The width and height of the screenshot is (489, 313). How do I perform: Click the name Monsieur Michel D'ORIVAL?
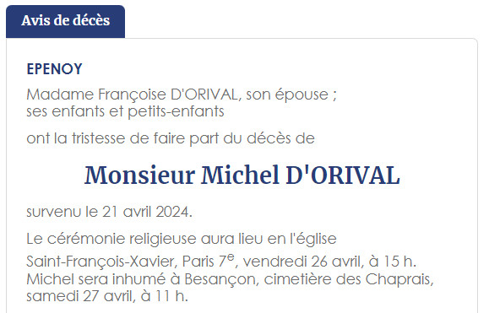[242, 175]
